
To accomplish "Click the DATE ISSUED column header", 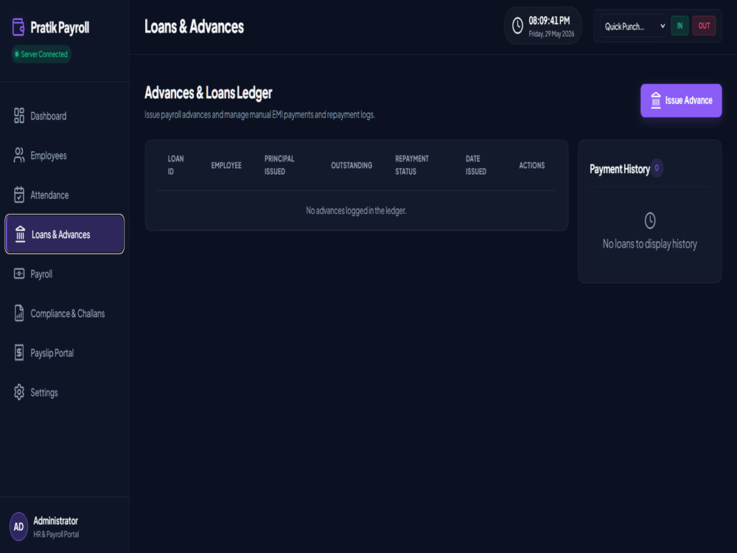I will pyautogui.click(x=475, y=165).
